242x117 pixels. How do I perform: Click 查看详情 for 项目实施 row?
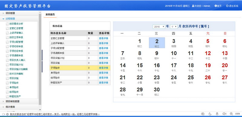(x=103, y=63)
